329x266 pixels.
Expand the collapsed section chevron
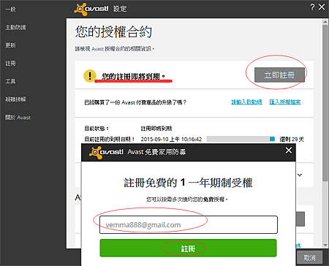pos(300,175)
